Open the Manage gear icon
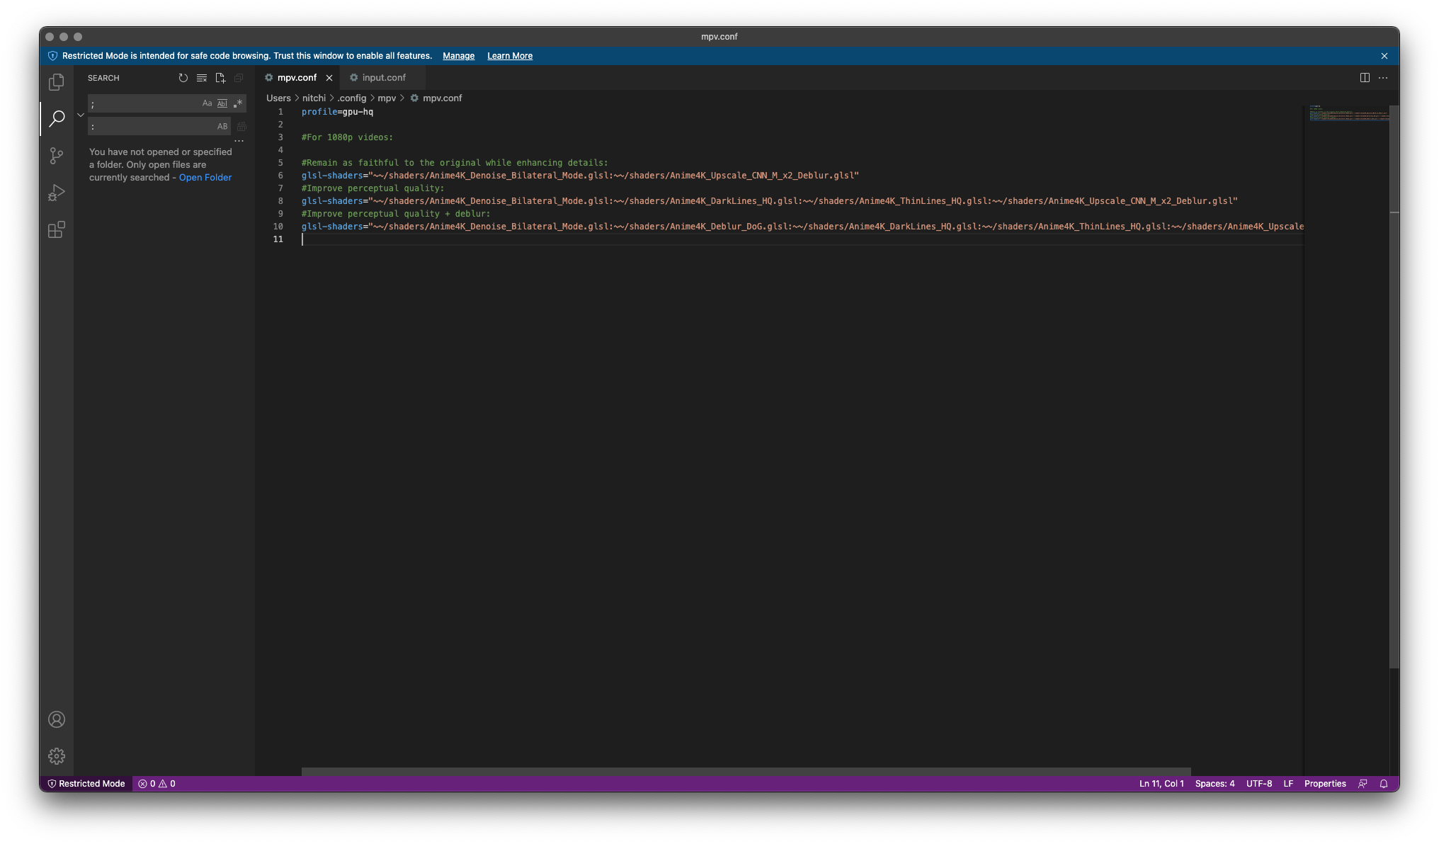The height and width of the screenshot is (844, 1439). coord(56,756)
